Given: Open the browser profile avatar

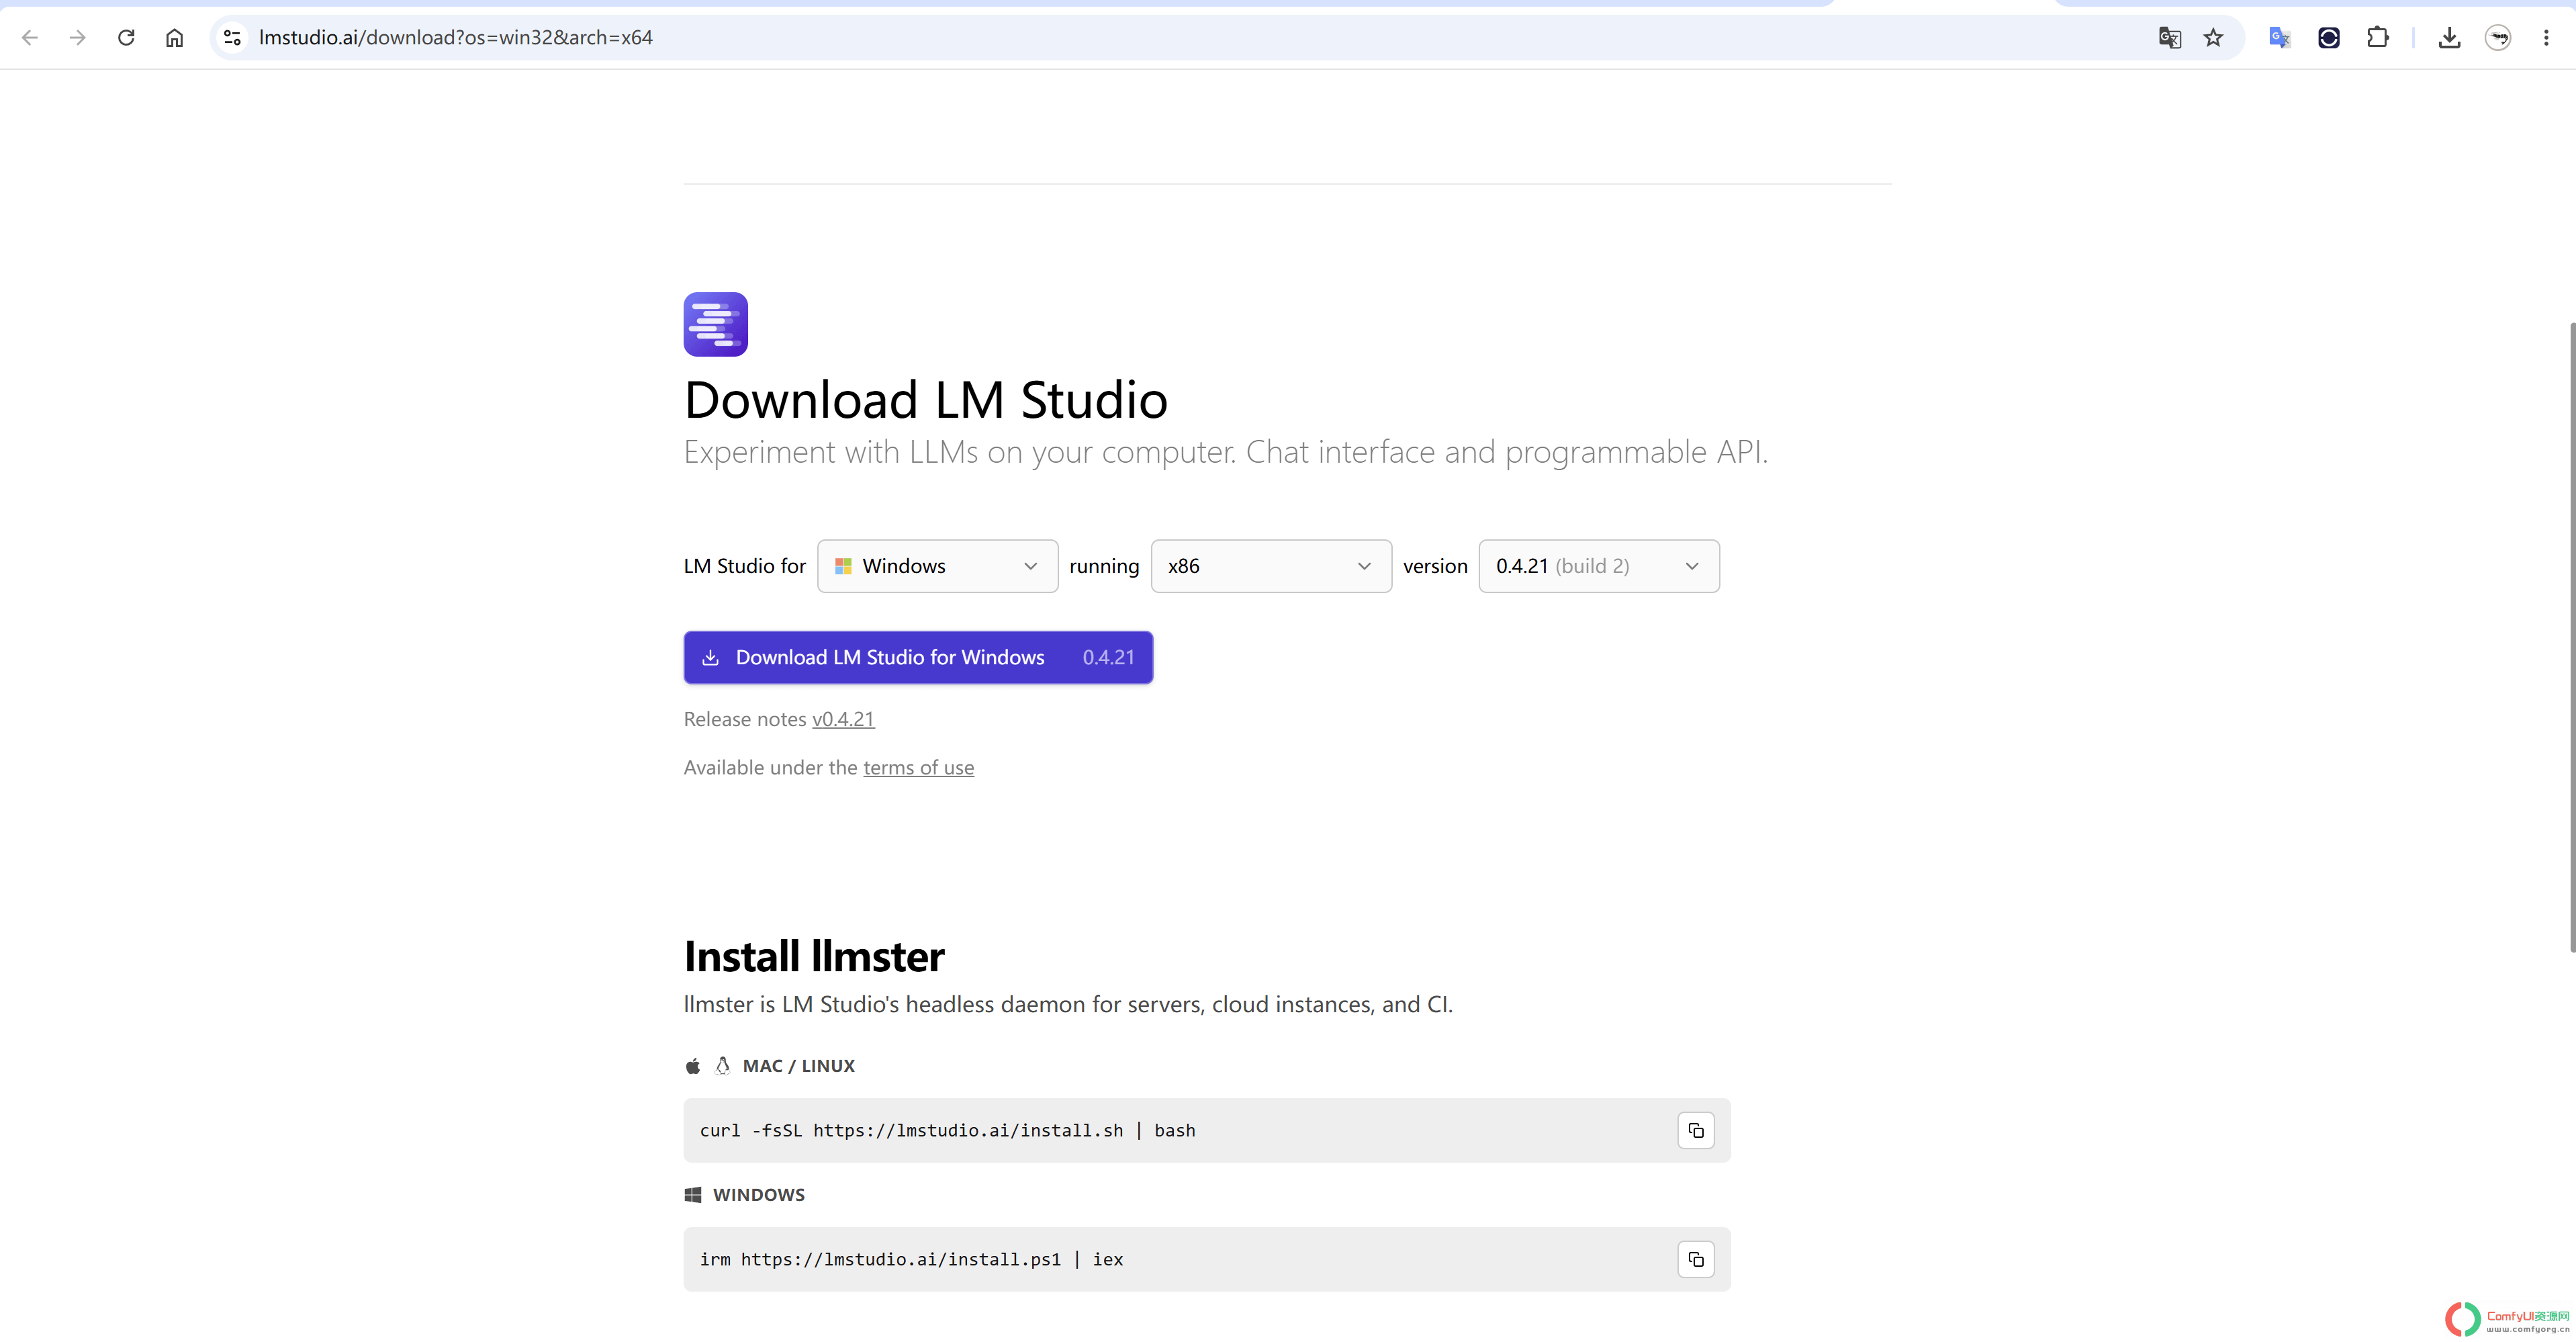Looking at the screenshot, I should (2497, 38).
